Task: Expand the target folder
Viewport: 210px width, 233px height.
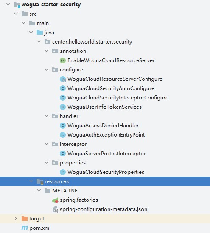Action: (16, 219)
